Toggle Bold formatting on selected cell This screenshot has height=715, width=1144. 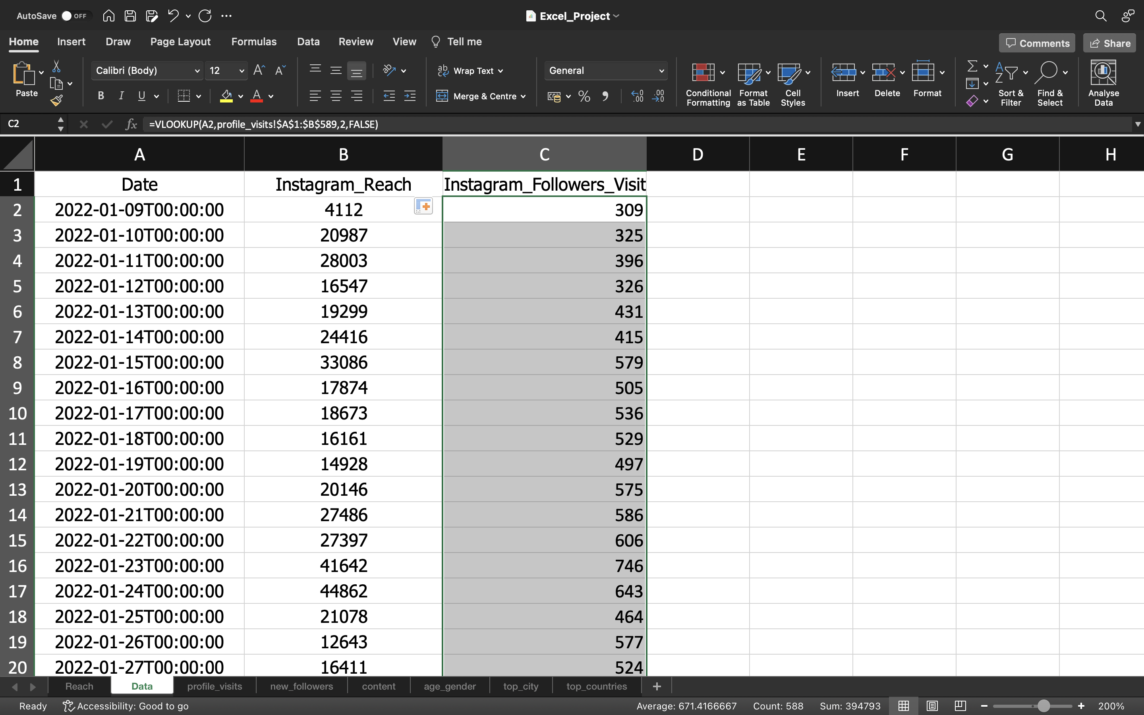point(100,97)
